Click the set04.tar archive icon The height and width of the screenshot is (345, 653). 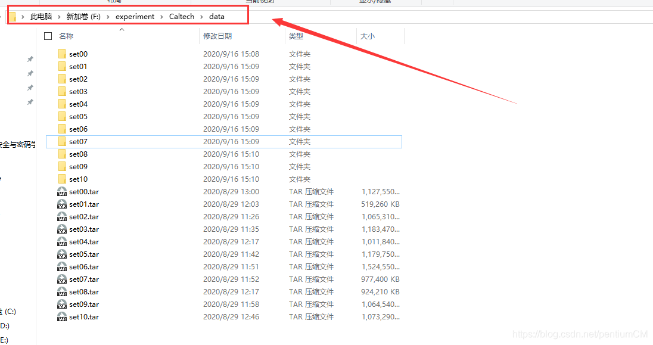pyautogui.click(x=62, y=242)
